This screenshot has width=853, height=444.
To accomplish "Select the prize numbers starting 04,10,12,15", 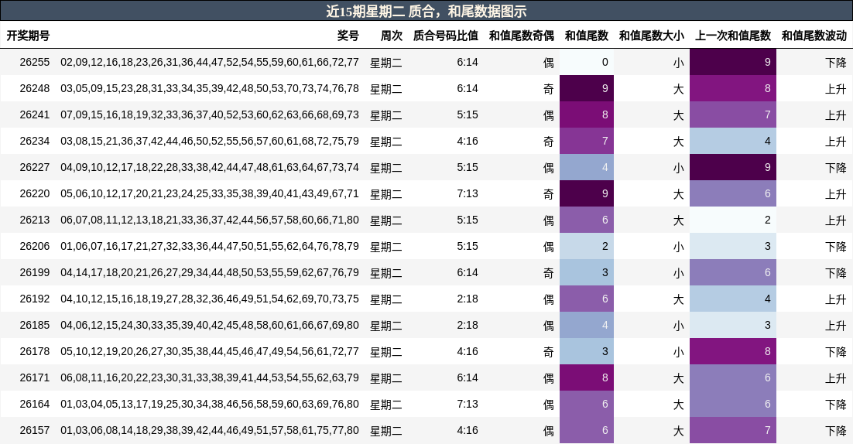I will point(210,299).
